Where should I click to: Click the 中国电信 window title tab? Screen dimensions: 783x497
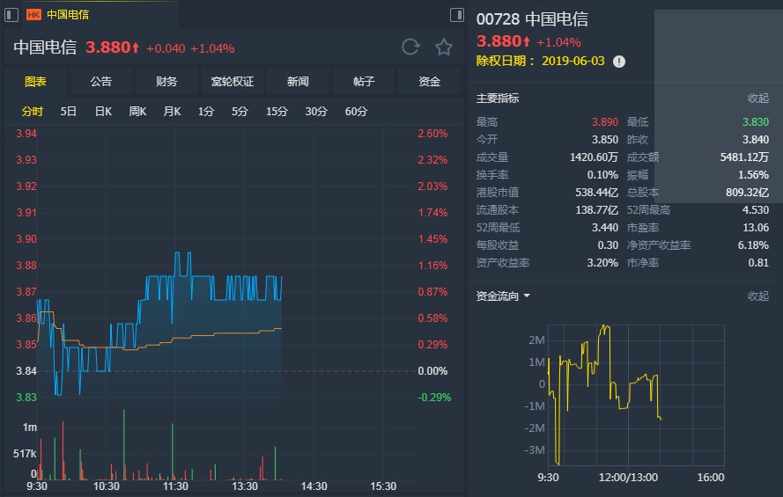(67, 14)
